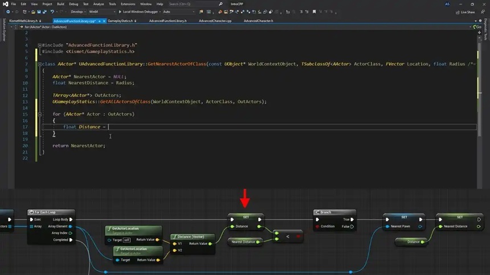The width and height of the screenshot is (490, 275).
Task: Save the current file with the floppy icon
Action: point(39,12)
